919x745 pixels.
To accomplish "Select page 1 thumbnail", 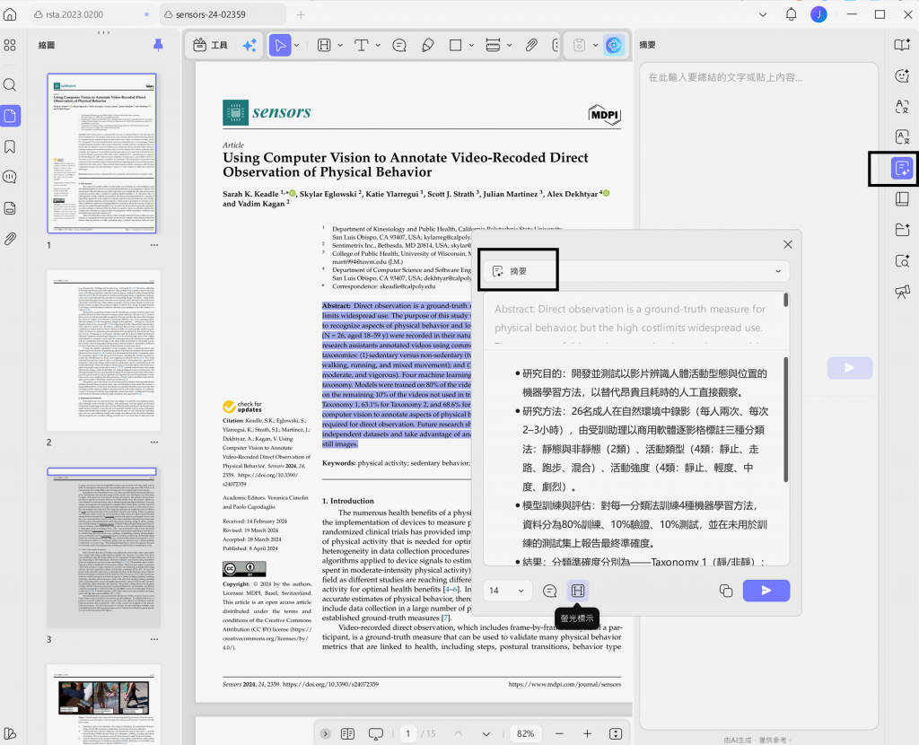I will (102, 153).
